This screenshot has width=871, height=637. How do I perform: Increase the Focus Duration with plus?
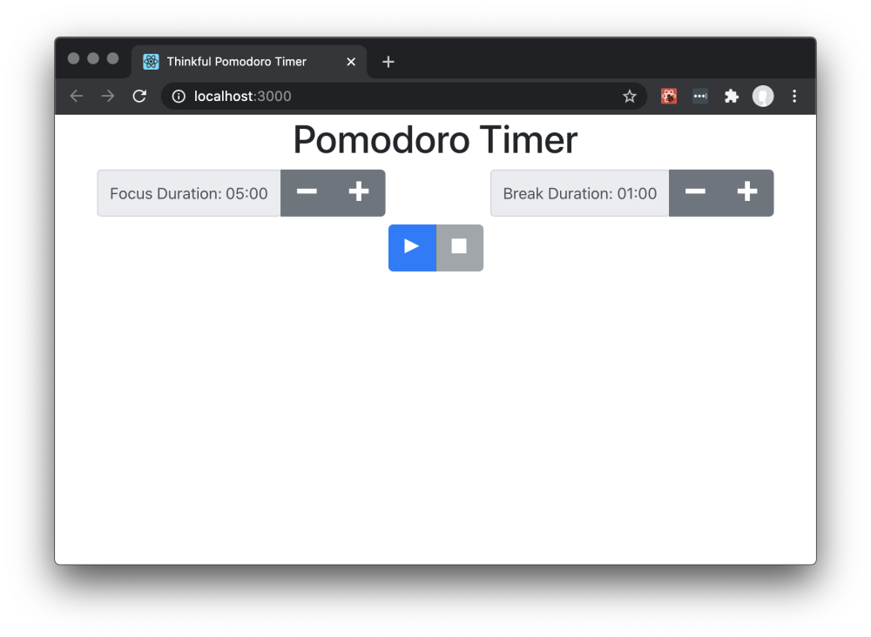tap(359, 192)
